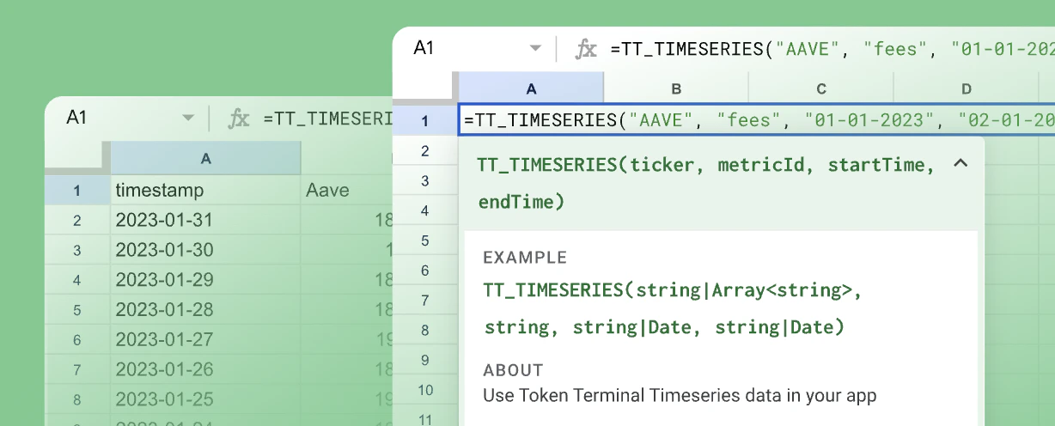The width and height of the screenshot is (1055, 426).
Task: Select column A header in back sheet
Action: 205,158
